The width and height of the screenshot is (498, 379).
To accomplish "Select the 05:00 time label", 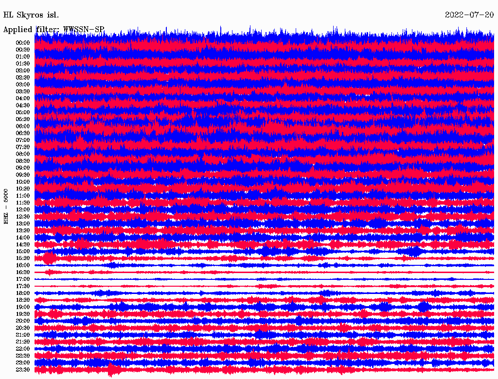I will pyautogui.click(x=23, y=112).
